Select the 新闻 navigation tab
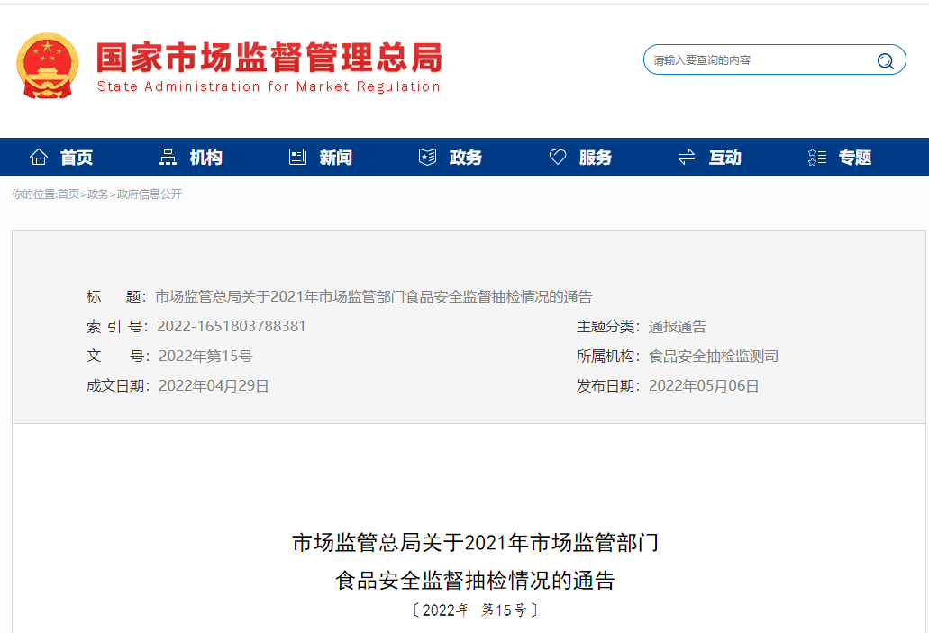929x633 pixels. [335, 158]
